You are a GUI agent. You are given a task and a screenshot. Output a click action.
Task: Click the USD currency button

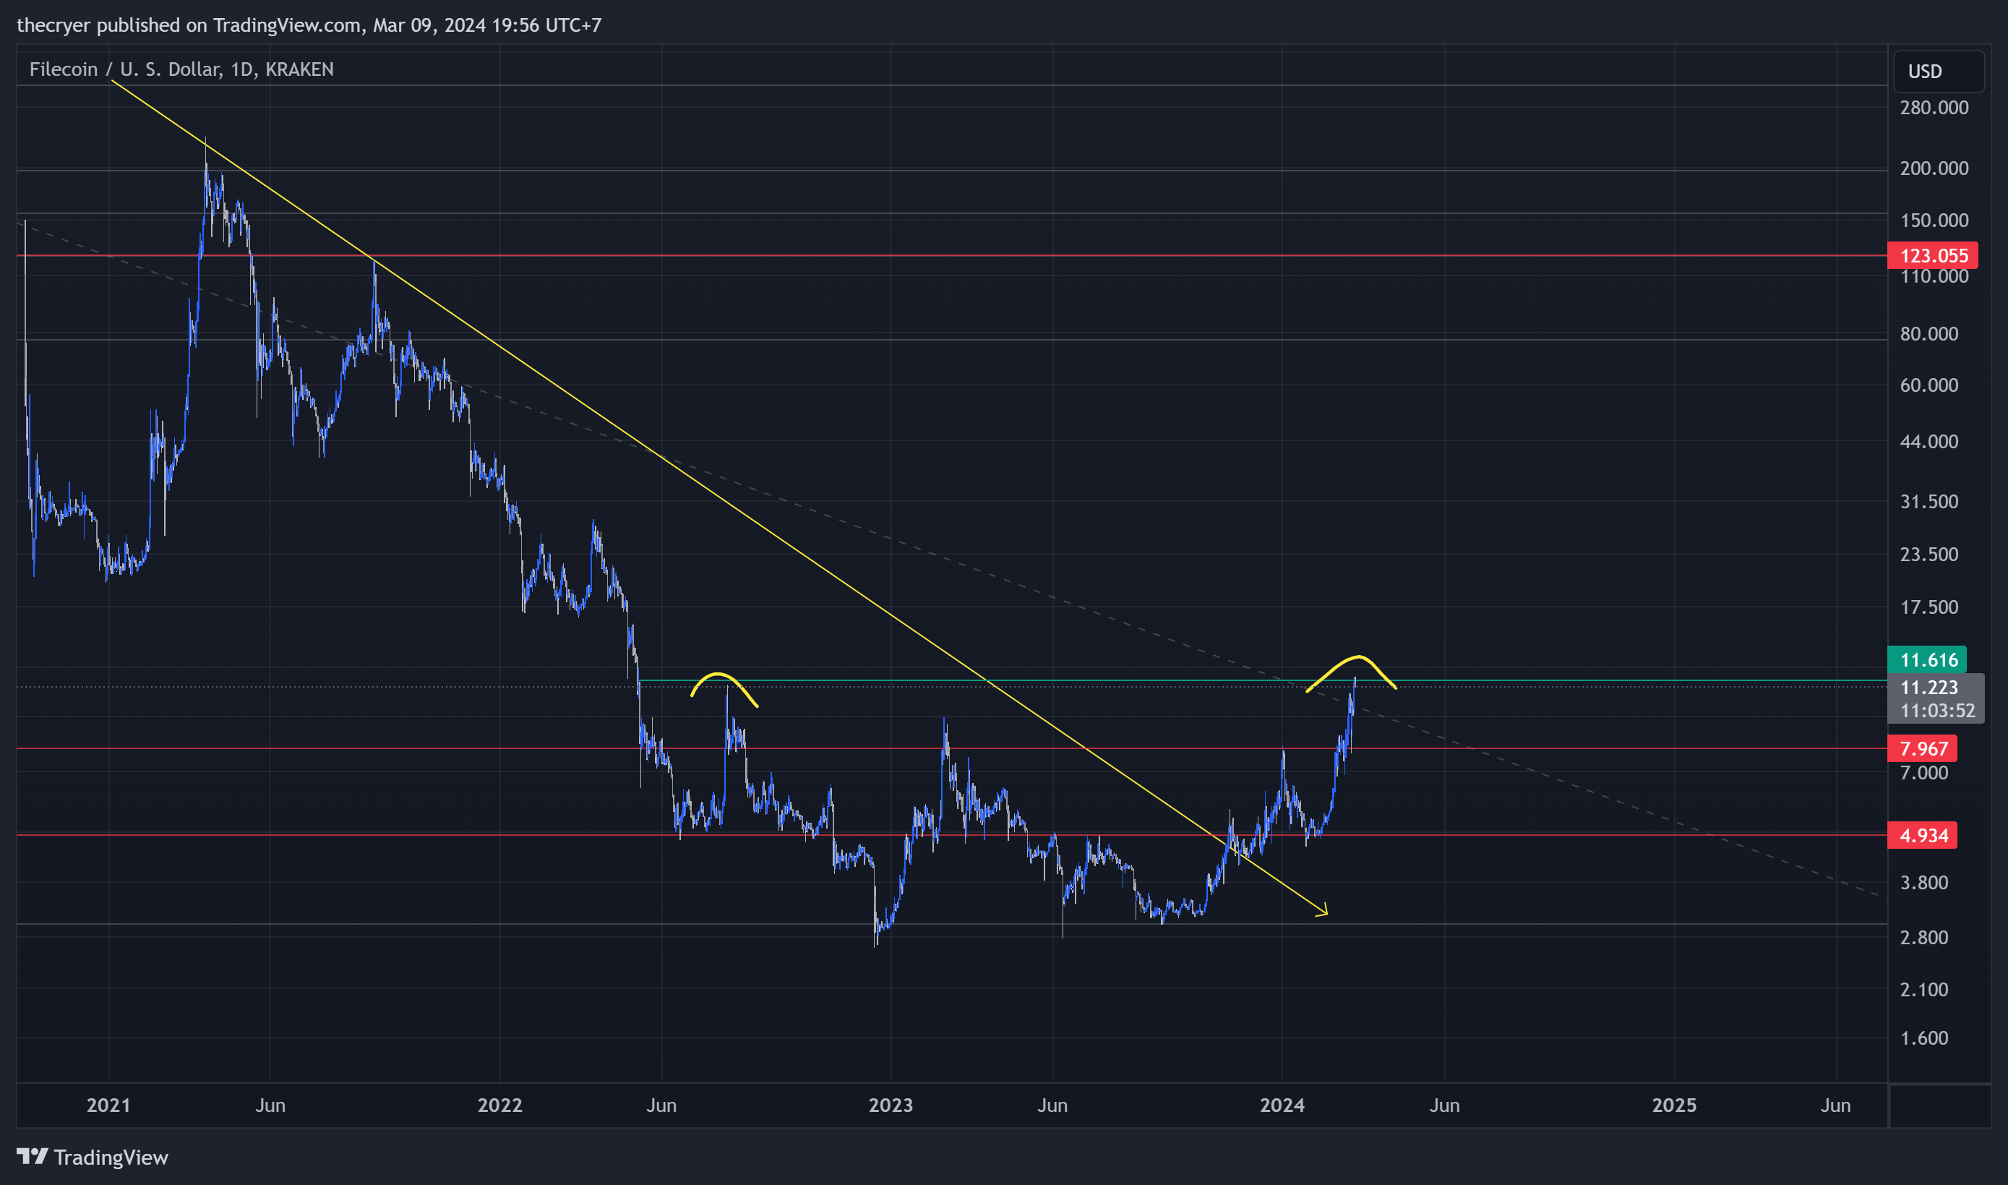tap(1938, 72)
